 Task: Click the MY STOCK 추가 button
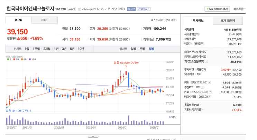[x=217, y=9]
